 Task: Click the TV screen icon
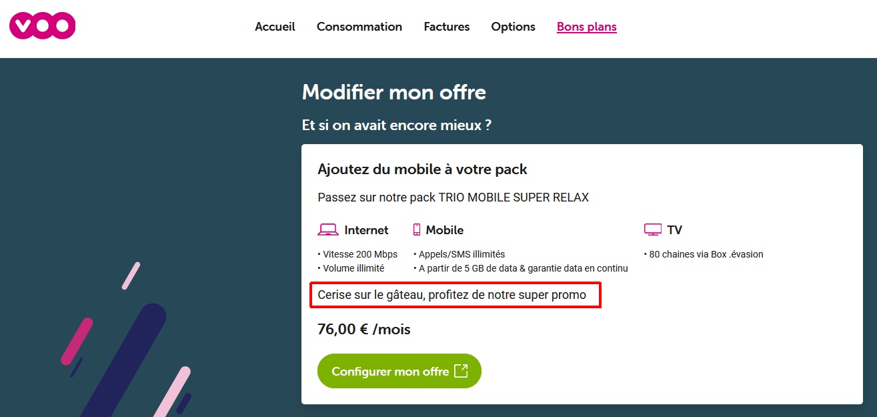tap(652, 230)
